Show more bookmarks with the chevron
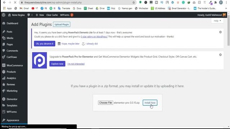230x129 pixels. pos(226,8)
